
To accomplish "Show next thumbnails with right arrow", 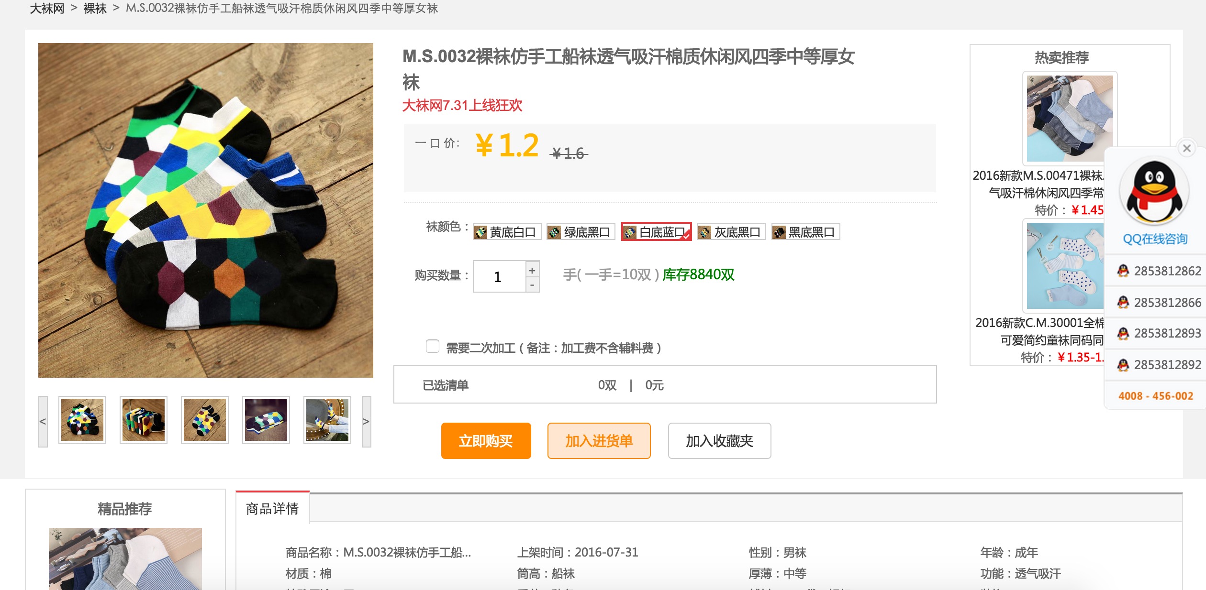I will click(366, 421).
